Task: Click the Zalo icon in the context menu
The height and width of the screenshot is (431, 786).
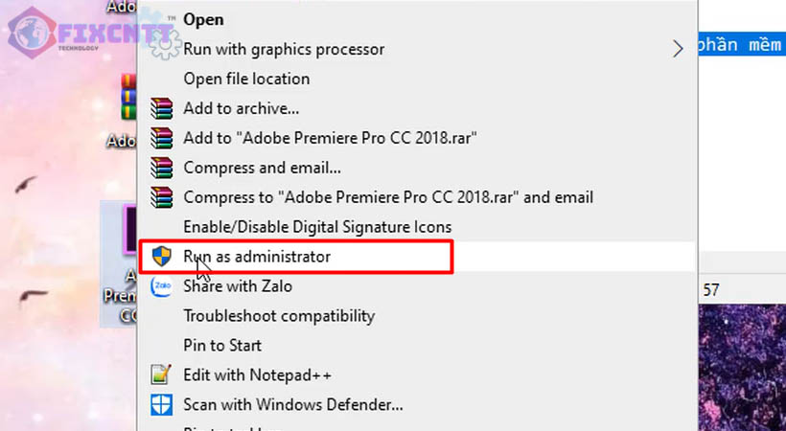Action: pyautogui.click(x=161, y=285)
